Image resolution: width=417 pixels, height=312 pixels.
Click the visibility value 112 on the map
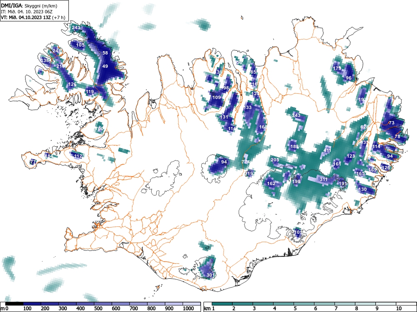tap(78, 156)
